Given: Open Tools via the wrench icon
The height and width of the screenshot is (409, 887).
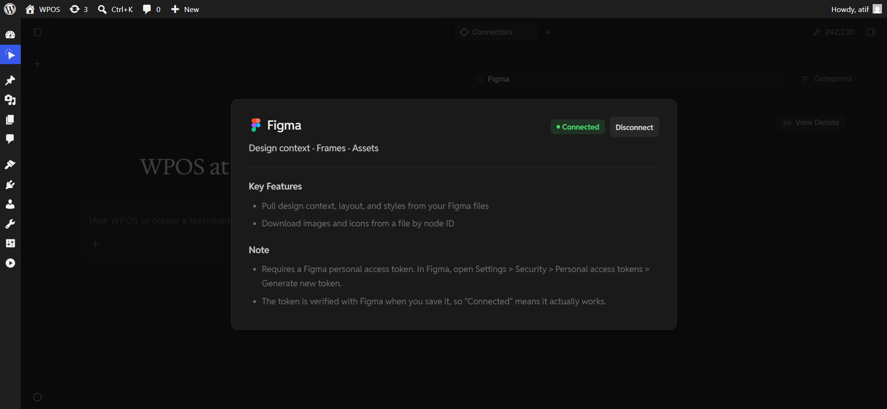Looking at the screenshot, I should (x=10, y=224).
